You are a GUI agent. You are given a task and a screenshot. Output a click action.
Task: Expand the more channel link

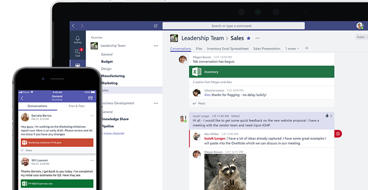[114, 134]
